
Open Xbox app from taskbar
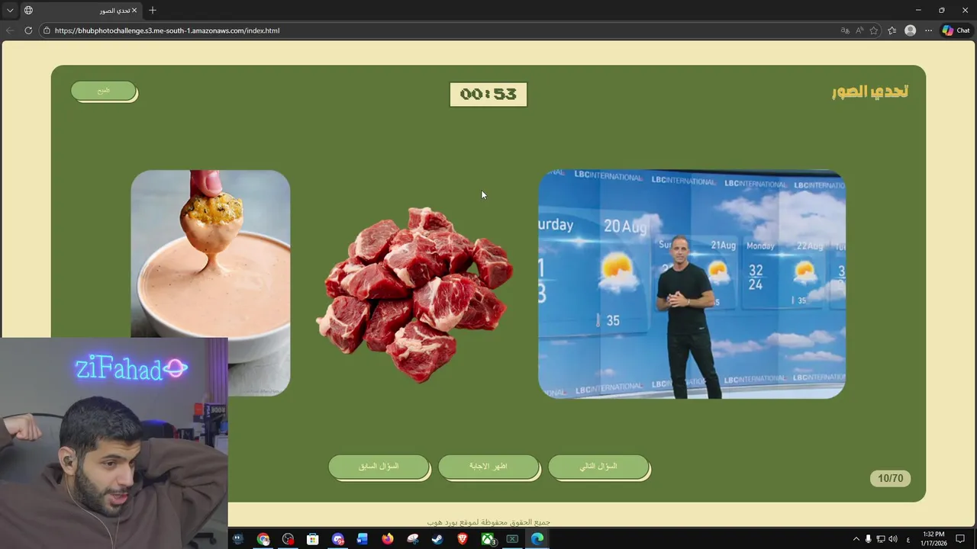[488, 539]
